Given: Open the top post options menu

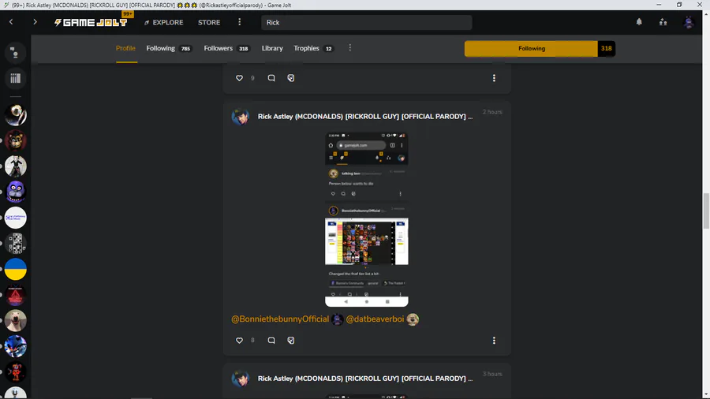Looking at the screenshot, I should 494,78.
